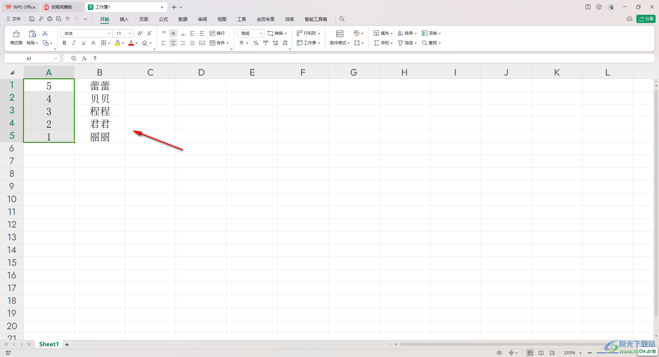
Task: Click the Filter (筛选) button
Action: [x=407, y=43]
